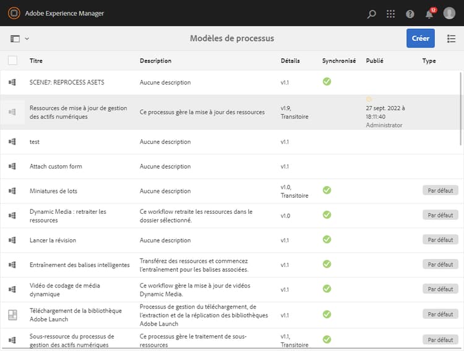
Task: Select thumbnail icon for Téléchargement de la bibliothèque
Action: pyautogui.click(x=12, y=315)
